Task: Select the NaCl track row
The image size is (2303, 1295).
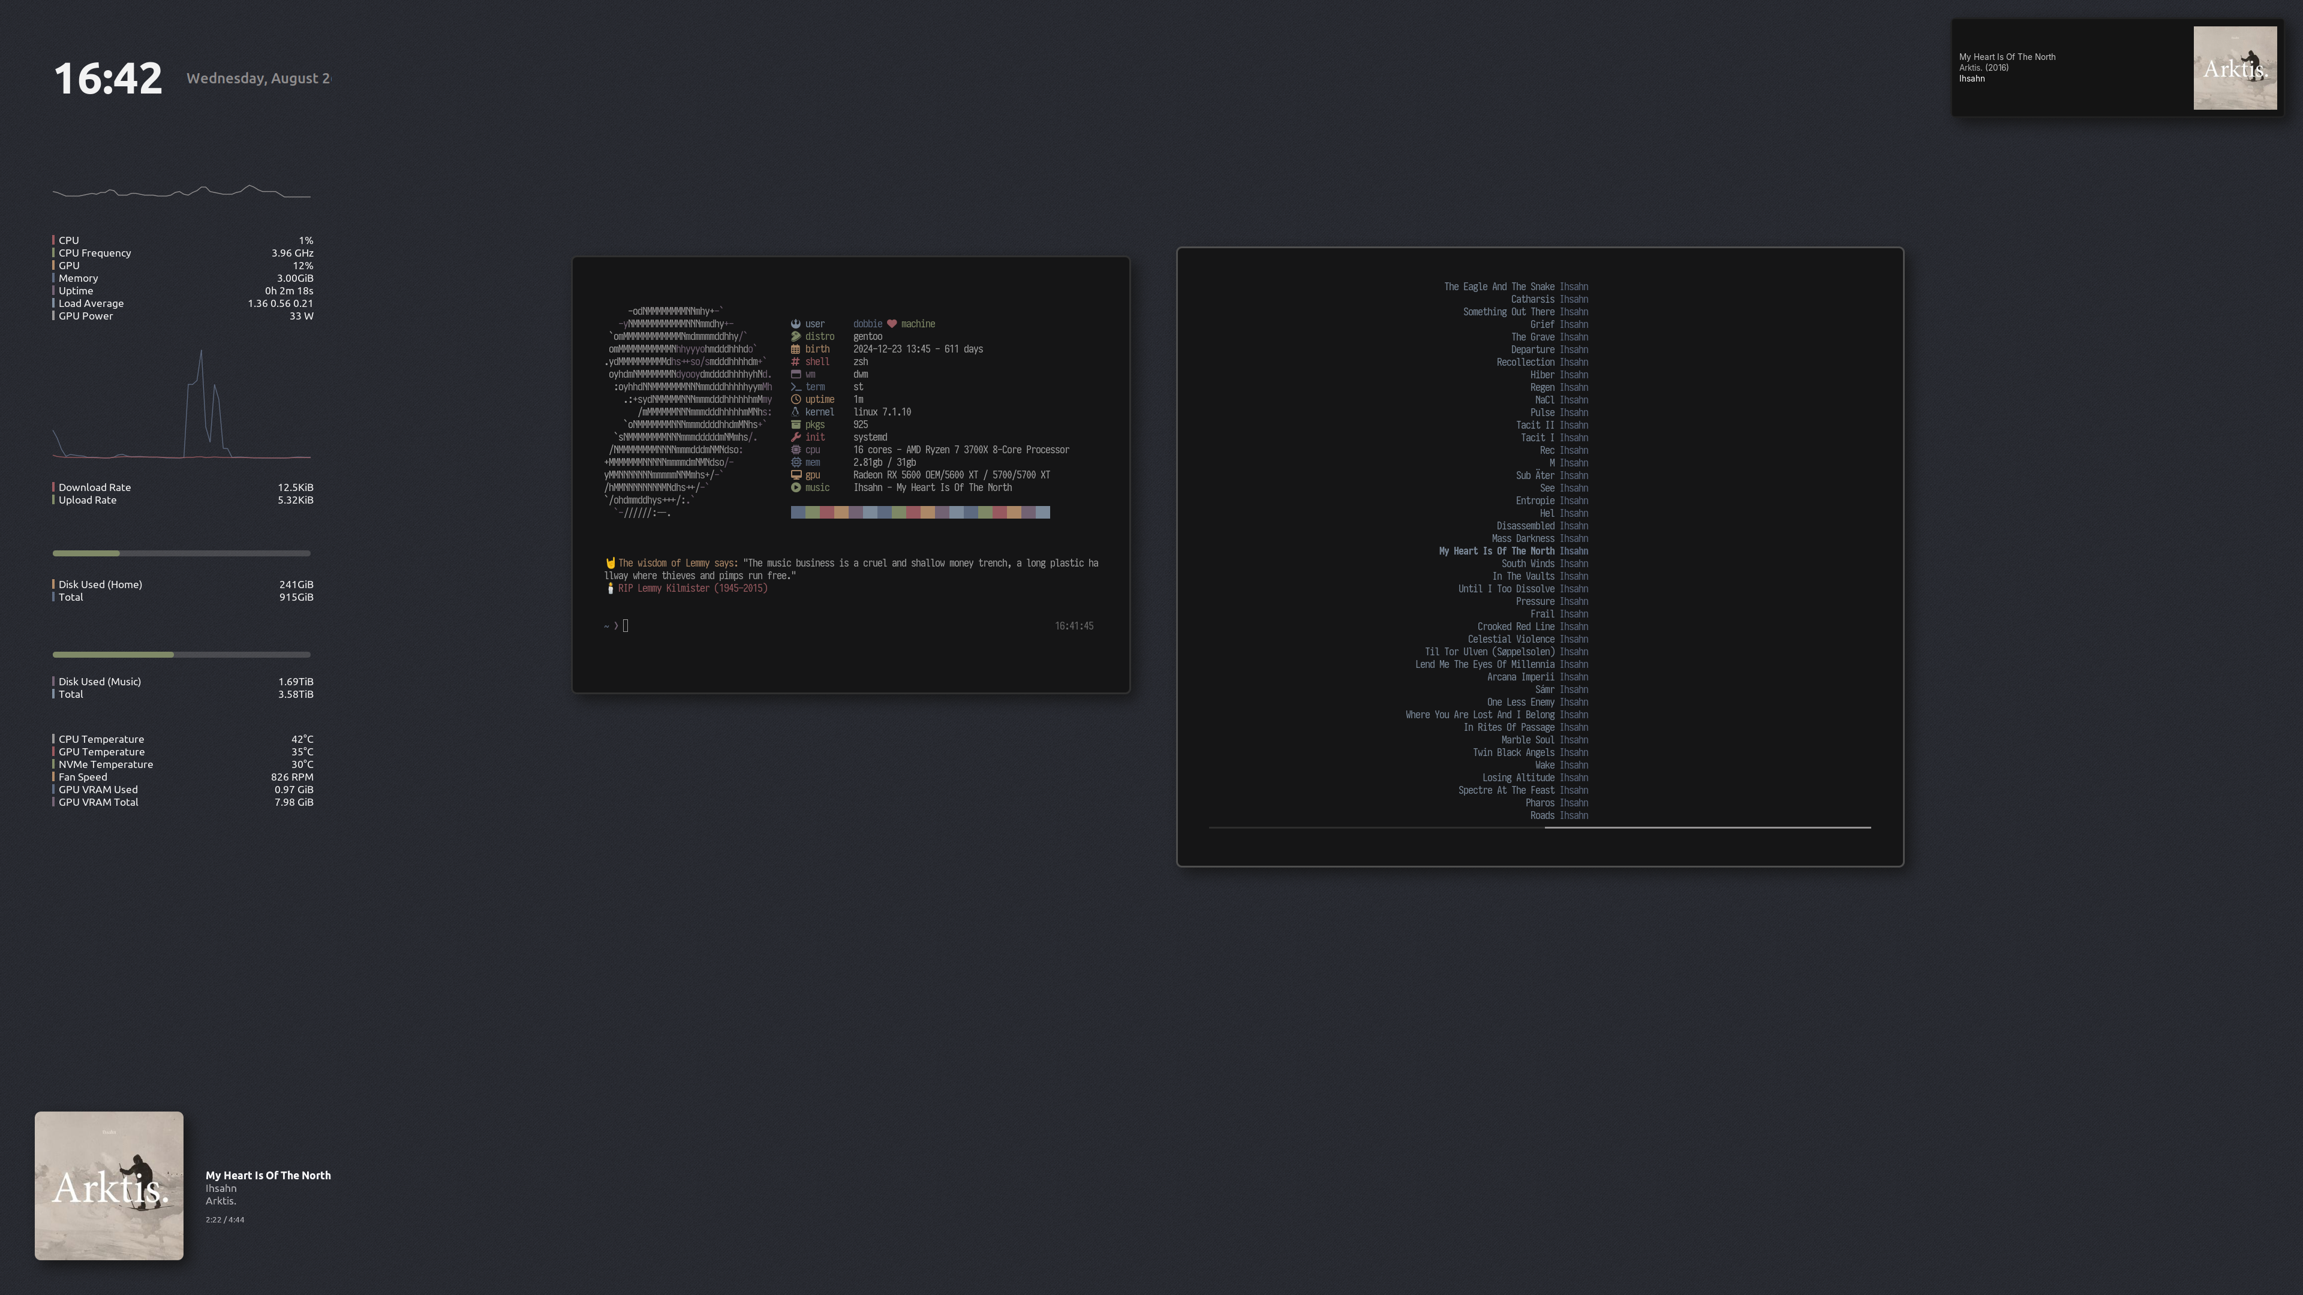Action: (1562, 399)
